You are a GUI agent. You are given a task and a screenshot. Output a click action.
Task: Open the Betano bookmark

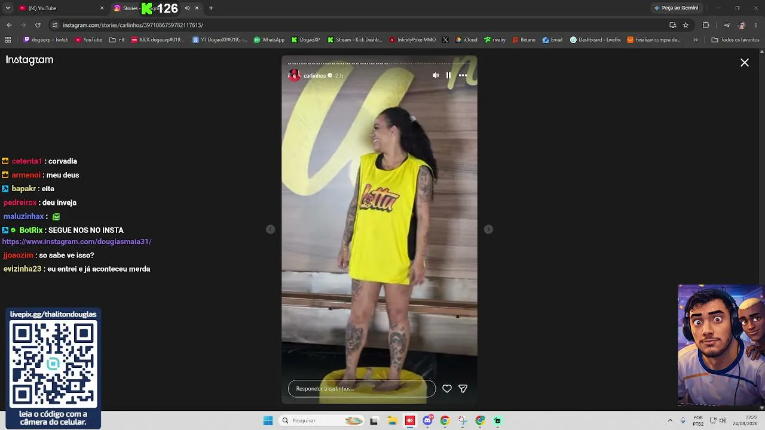pos(524,40)
